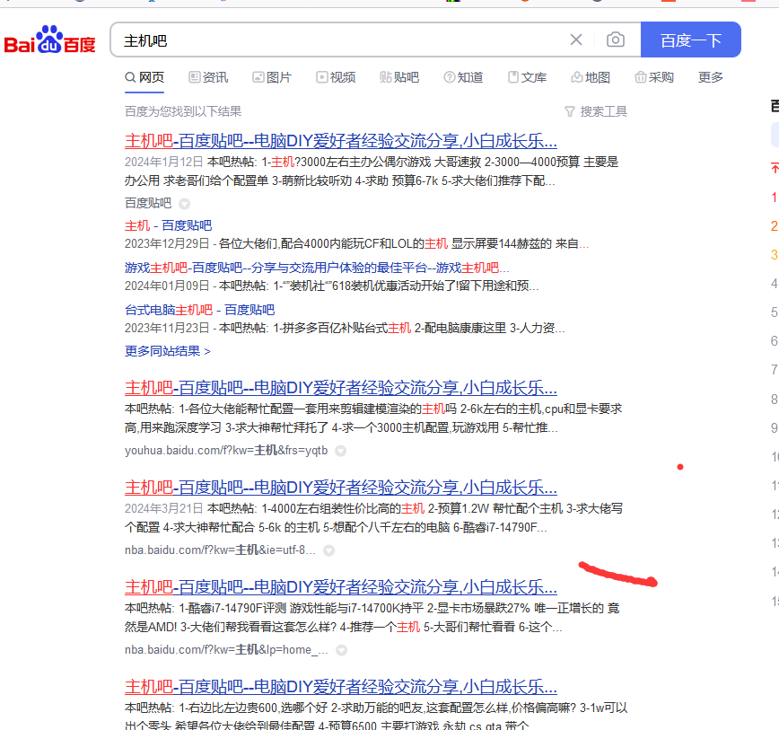779x730 pixels.
Task: Open 主机吧 result about 右边比左边贵600
Action: pos(341,687)
